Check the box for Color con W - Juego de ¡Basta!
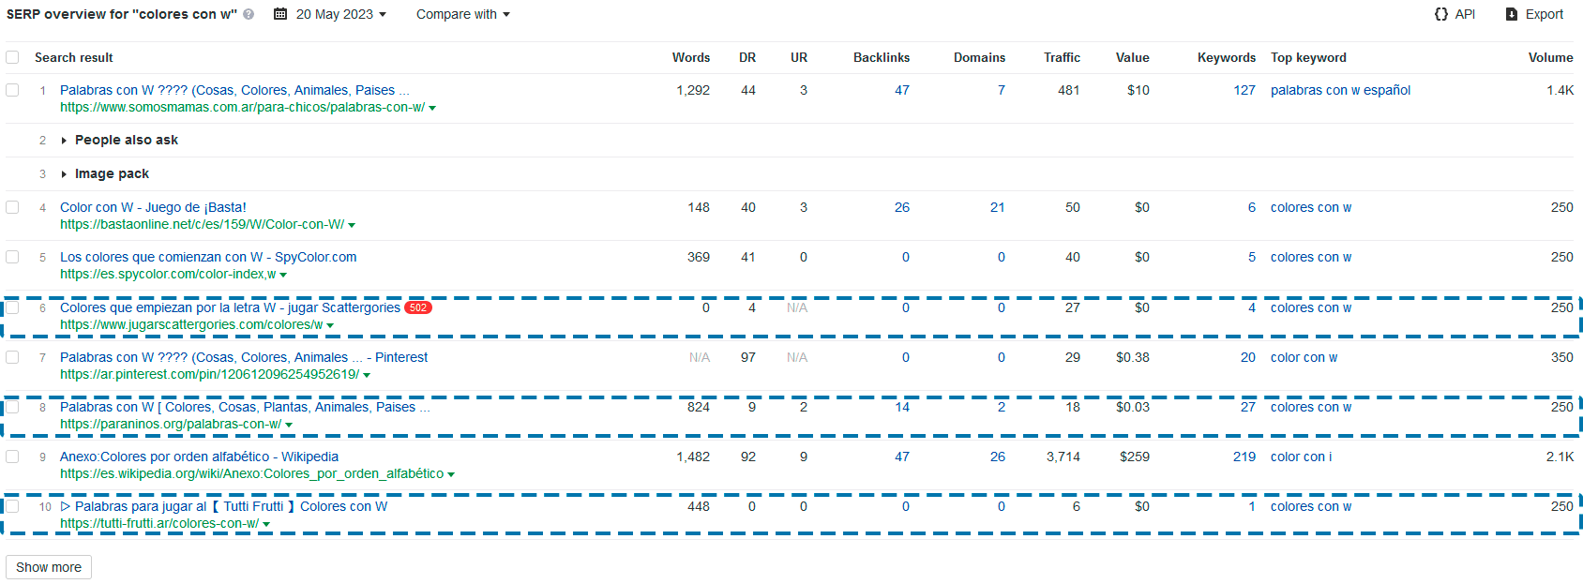The image size is (1583, 584). click(12, 207)
